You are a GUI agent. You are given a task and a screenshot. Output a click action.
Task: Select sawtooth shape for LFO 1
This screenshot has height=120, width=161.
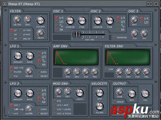tap(39, 53)
